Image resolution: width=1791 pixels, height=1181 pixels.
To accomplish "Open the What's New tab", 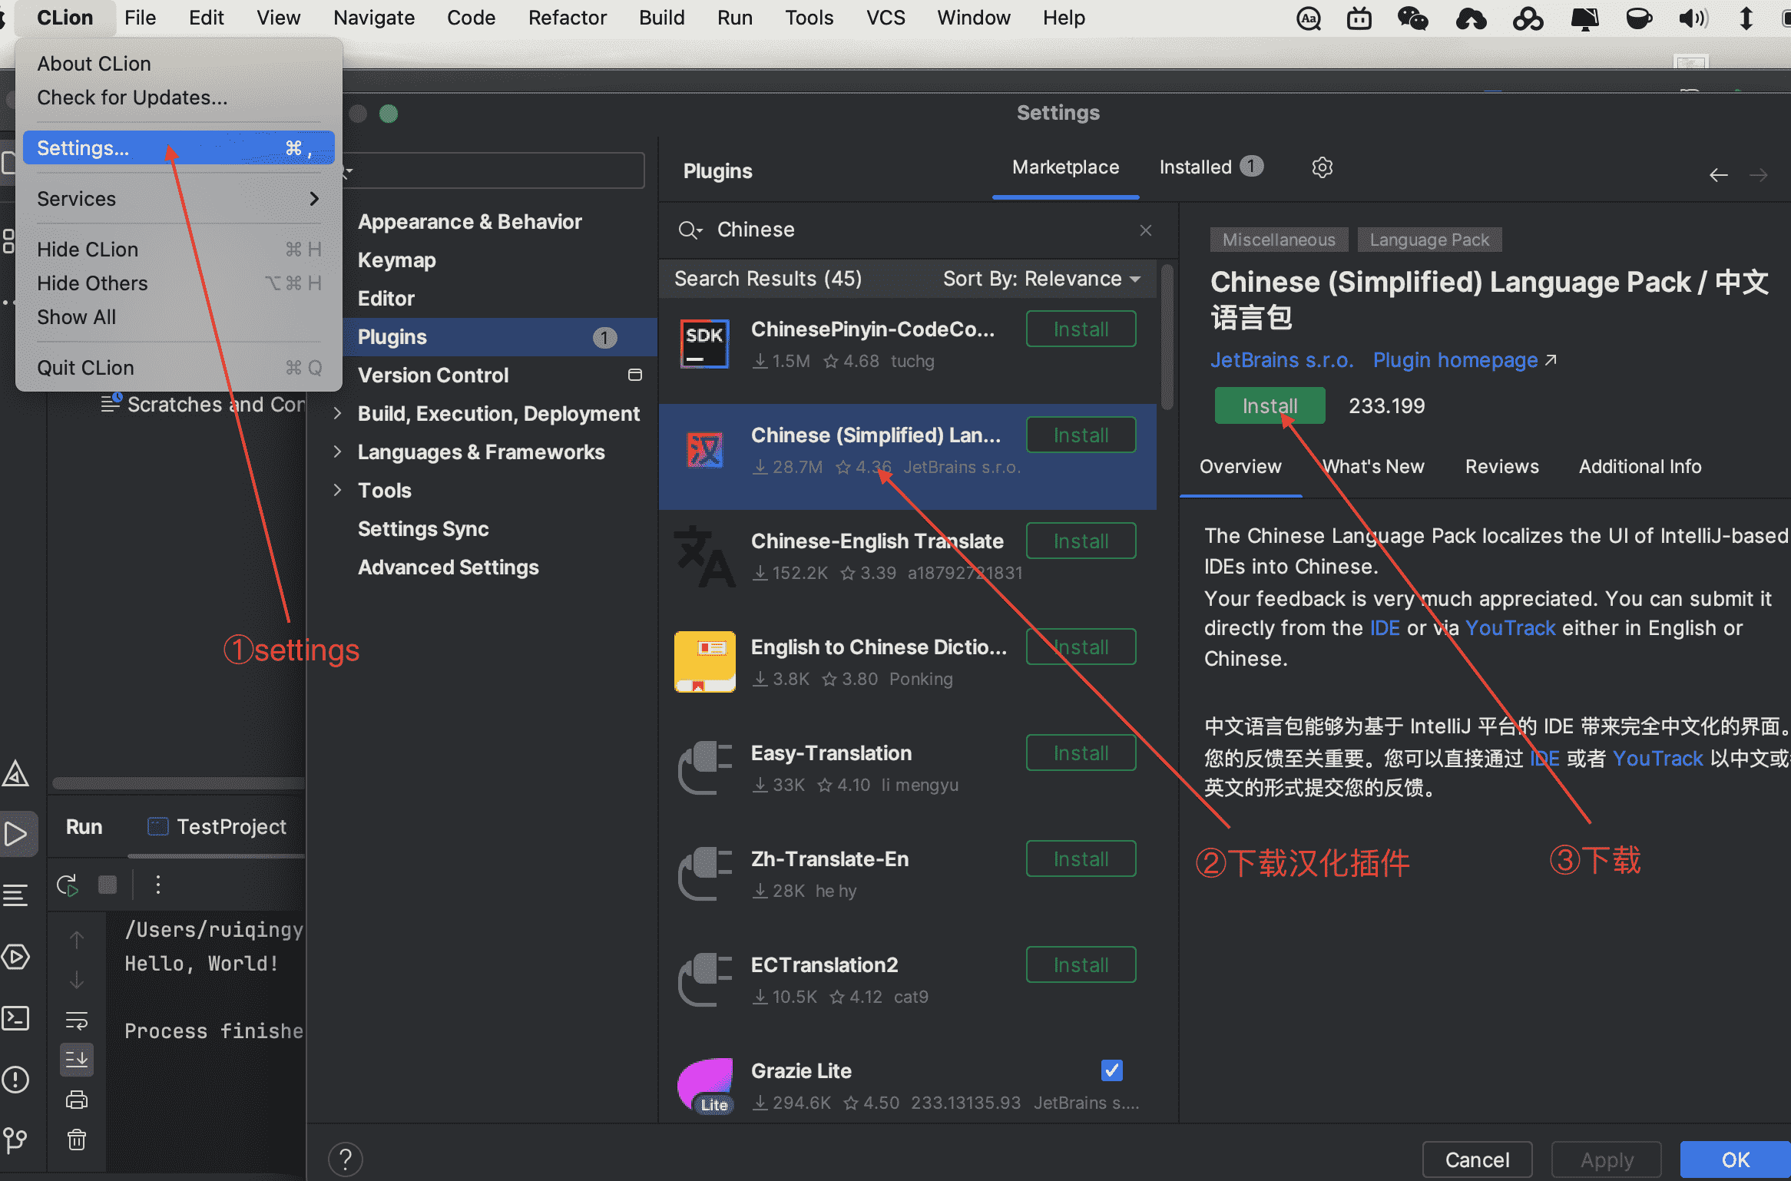I will (x=1373, y=467).
